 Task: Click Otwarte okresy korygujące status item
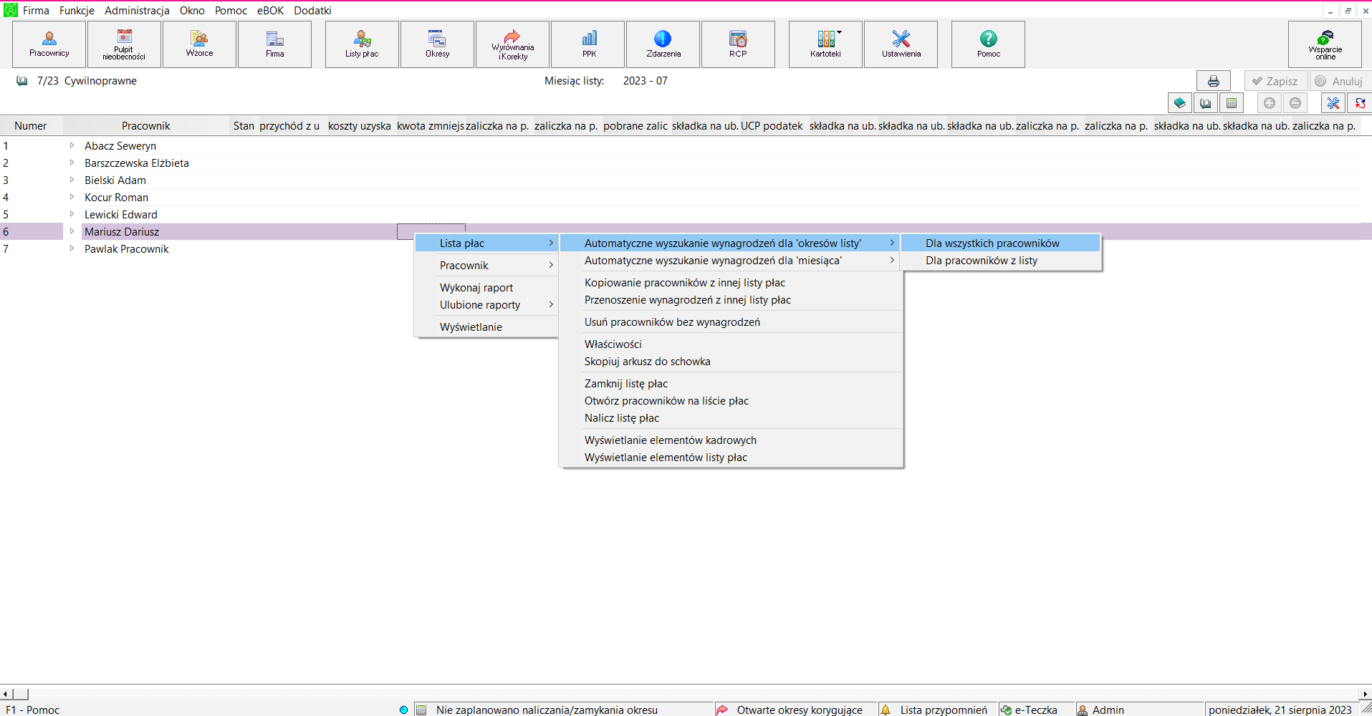(x=794, y=710)
